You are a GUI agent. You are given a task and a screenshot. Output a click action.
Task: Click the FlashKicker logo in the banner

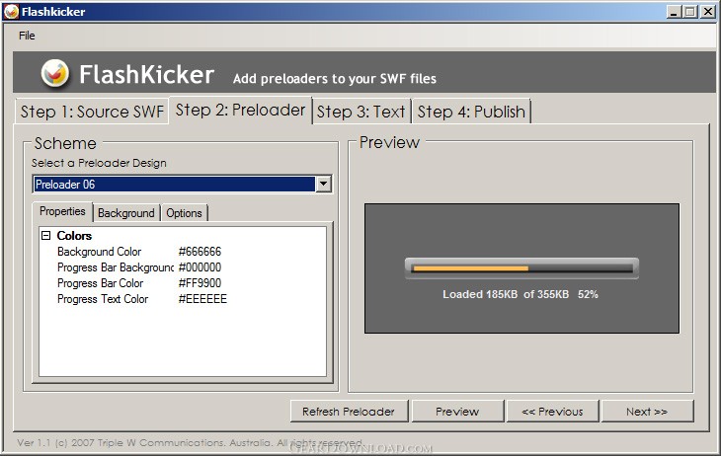point(55,74)
